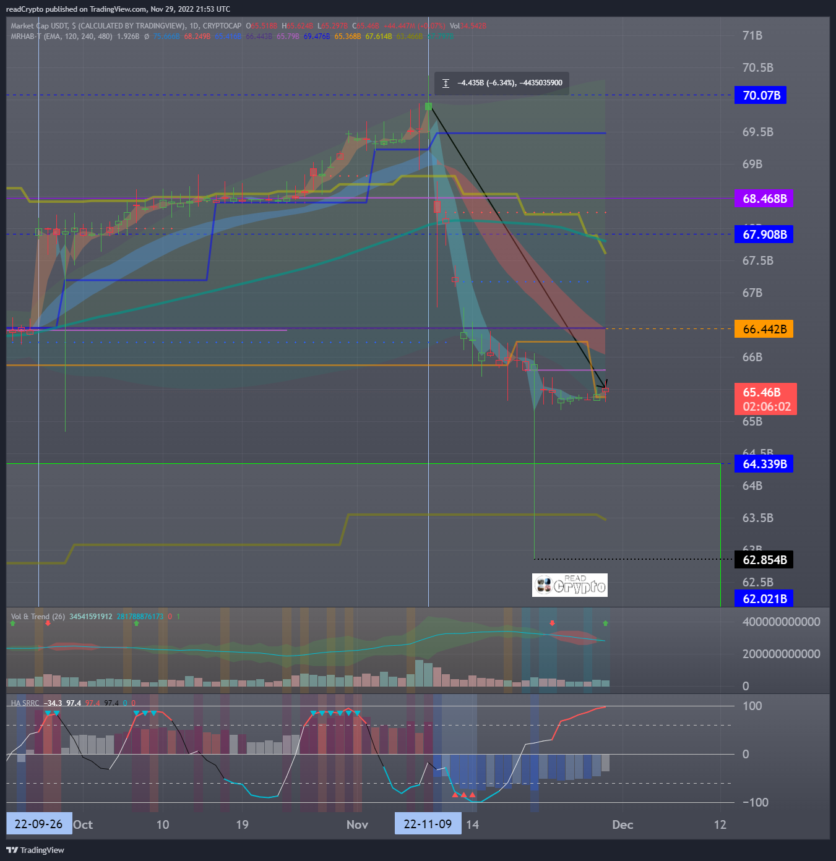The image size is (836, 861).
Task: Click the countdown timer 02:06:02
Action: [767, 406]
